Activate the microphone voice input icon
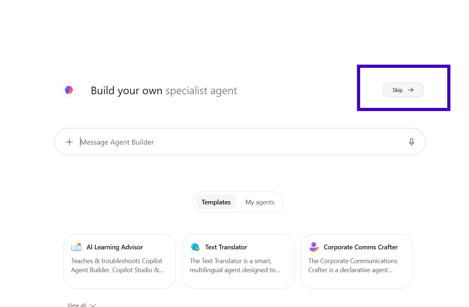The image size is (469, 307). point(411,142)
